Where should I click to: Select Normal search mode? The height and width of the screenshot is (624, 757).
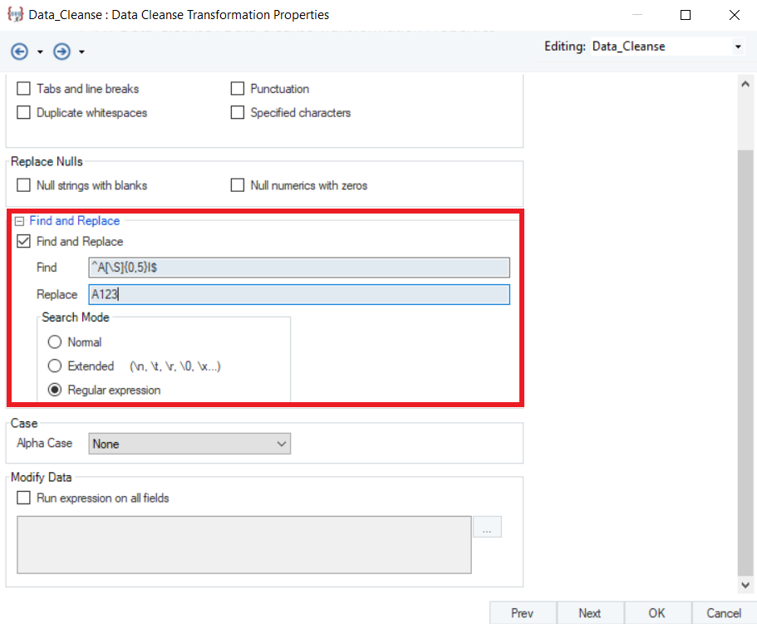[x=55, y=341]
